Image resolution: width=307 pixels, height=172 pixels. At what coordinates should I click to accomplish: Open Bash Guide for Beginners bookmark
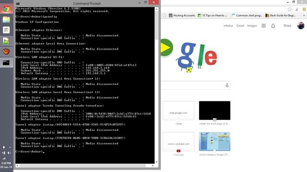tap(280, 15)
